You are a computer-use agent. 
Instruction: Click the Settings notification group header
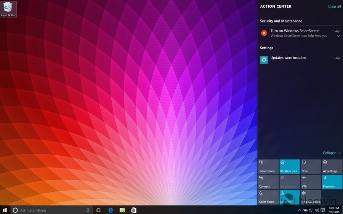tap(266, 48)
